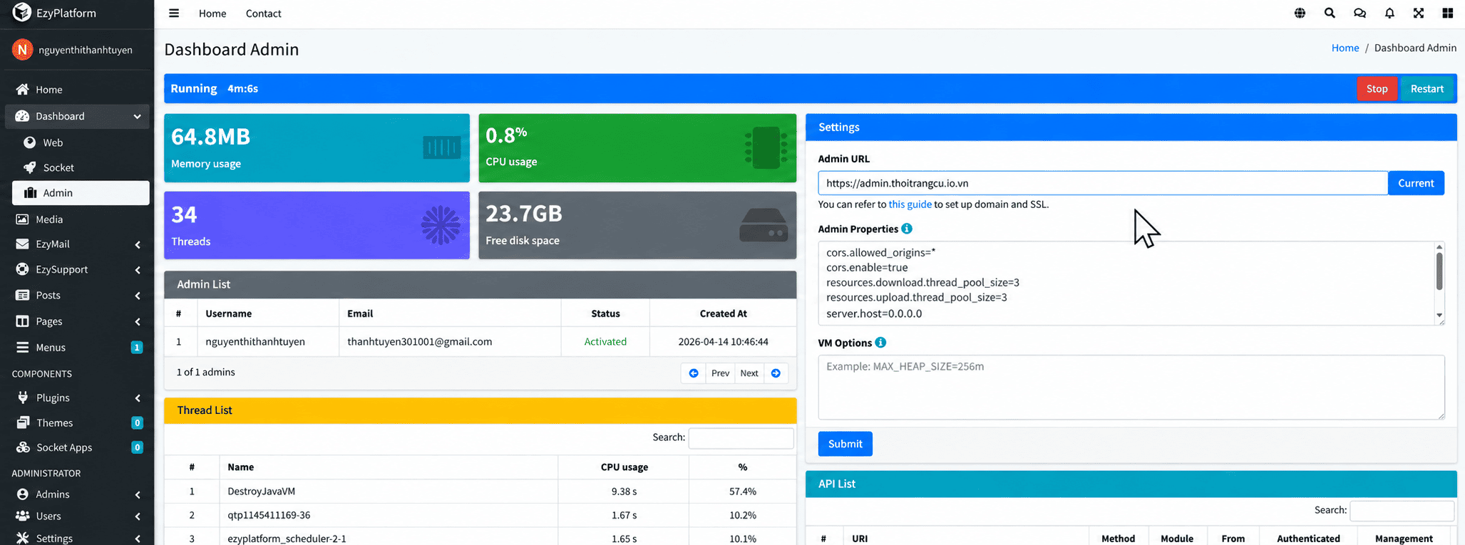Image resolution: width=1465 pixels, height=545 pixels.
Task: Open the language globe icon
Action: click(1300, 13)
